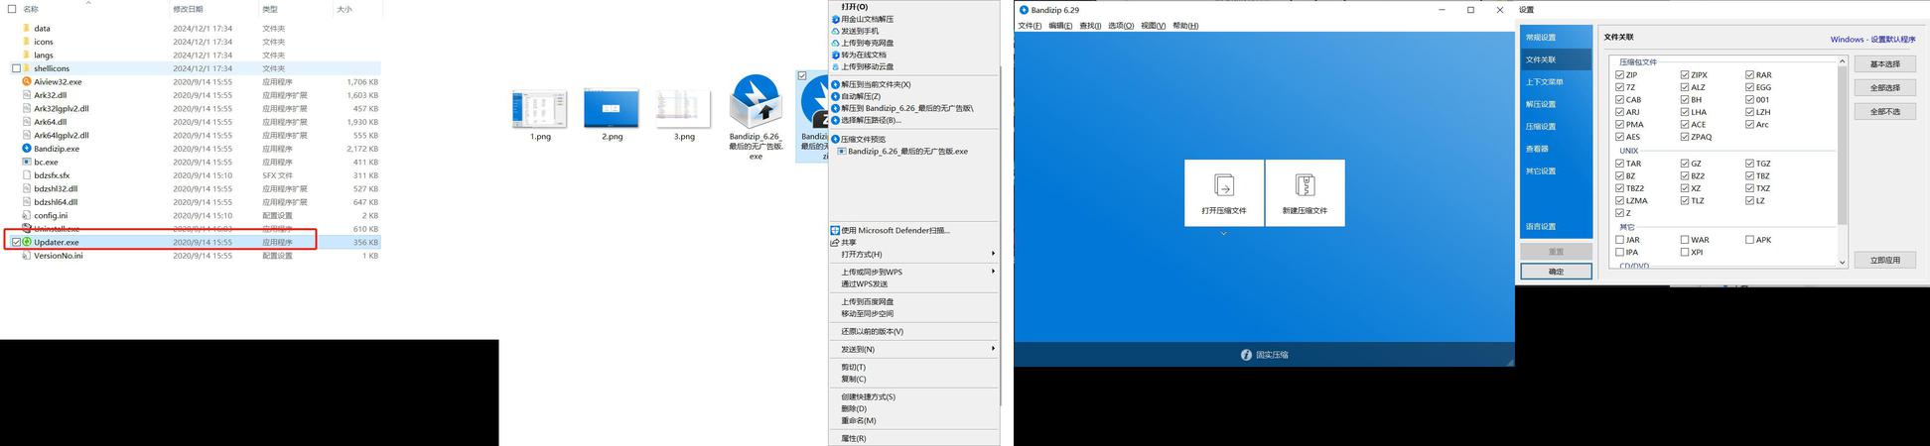
Task: Click the Open Archive icon in Bandizip
Action: pos(1224,185)
